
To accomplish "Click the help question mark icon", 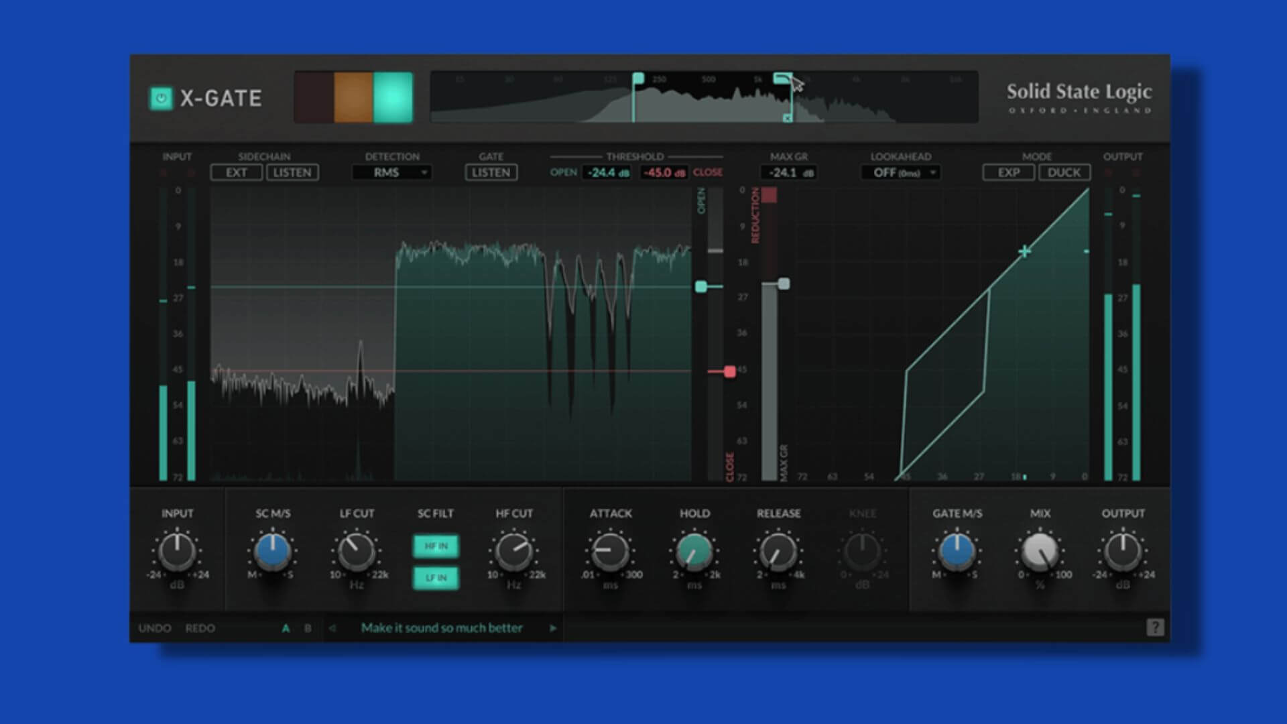I will (x=1154, y=627).
